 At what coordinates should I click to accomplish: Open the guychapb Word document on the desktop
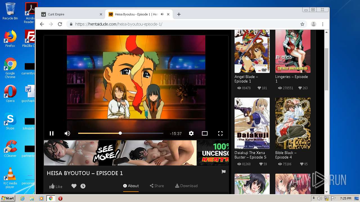pyautogui.click(x=28, y=94)
